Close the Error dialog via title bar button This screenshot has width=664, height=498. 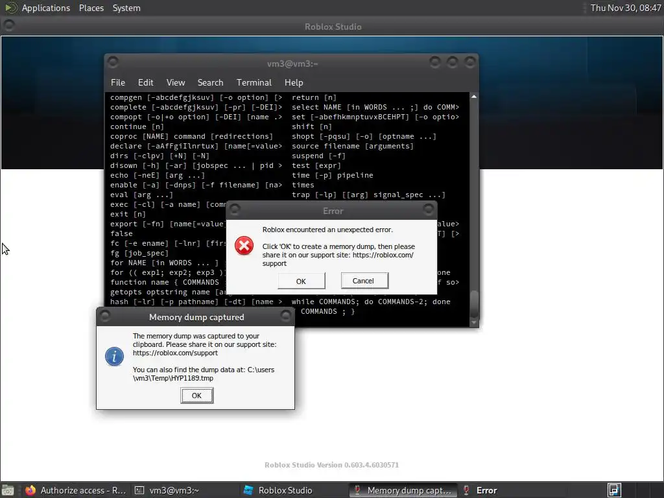click(x=429, y=209)
